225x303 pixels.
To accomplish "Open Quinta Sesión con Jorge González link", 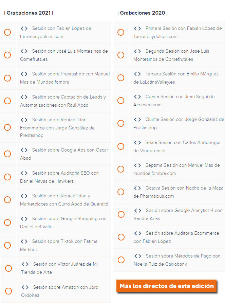I will pyautogui.click(x=179, y=124).
